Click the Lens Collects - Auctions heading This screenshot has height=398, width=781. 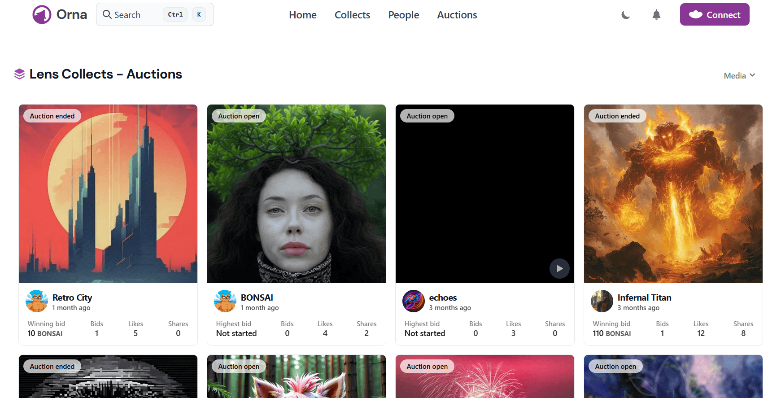[x=105, y=74]
